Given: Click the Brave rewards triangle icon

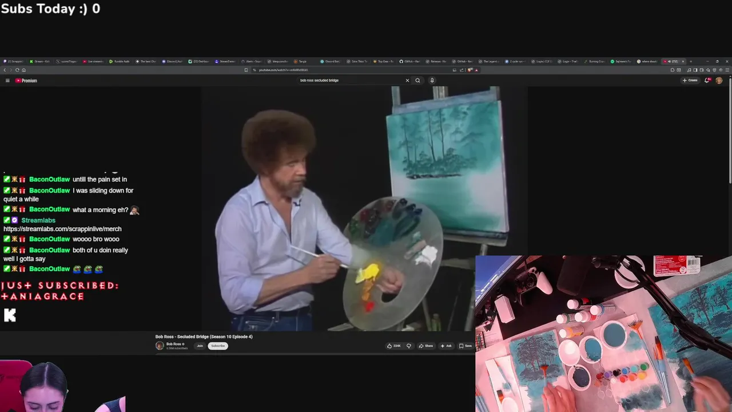Looking at the screenshot, I should click(476, 70).
